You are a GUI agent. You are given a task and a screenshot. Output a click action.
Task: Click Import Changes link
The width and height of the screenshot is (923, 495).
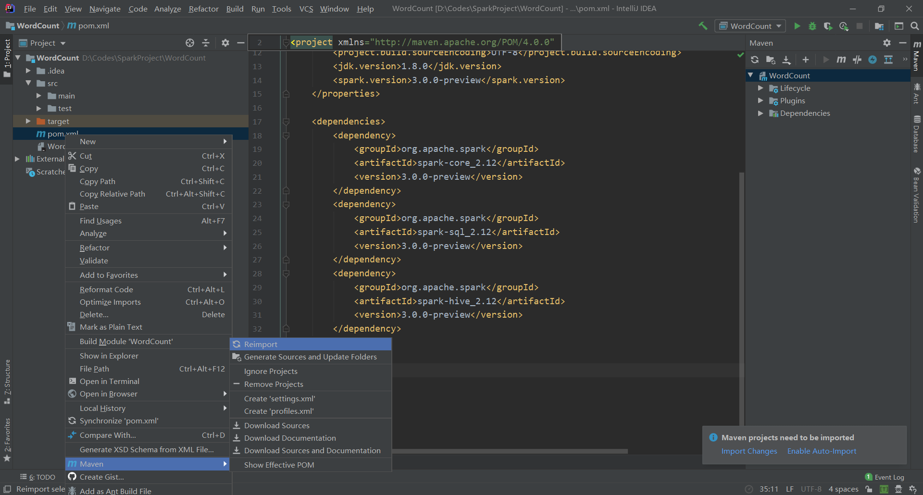coord(749,451)
